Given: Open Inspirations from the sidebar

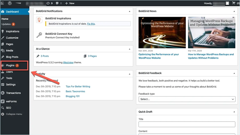Looking at the screenshot, I should pyautogui.click(x=13, y=31).
